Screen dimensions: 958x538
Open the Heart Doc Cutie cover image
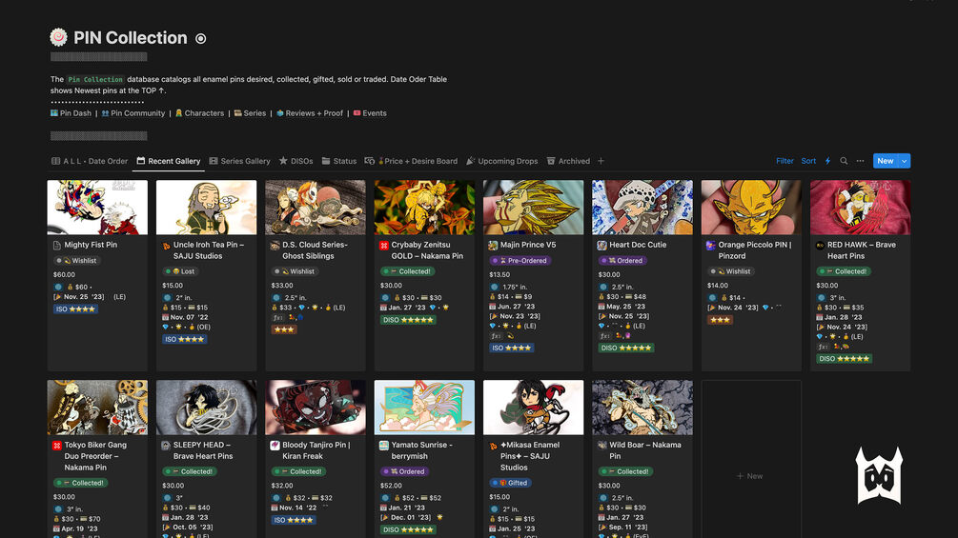point(642,208)
